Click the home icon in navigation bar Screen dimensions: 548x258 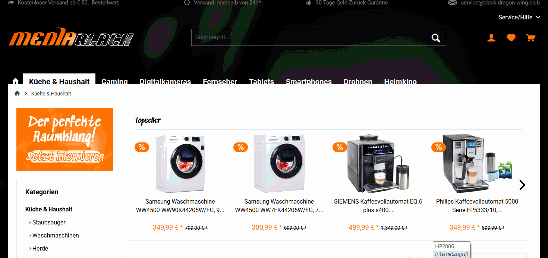pyautogui.click(x=16, y=81)
